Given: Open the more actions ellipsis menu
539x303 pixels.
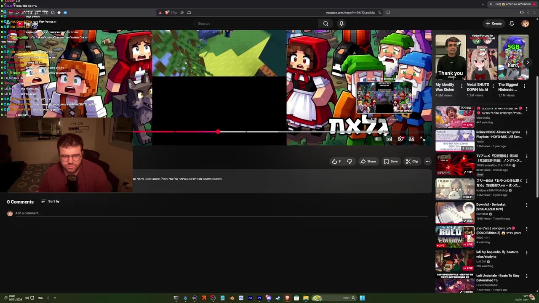Looking at the screenshot, I should [x=427, y=161].
